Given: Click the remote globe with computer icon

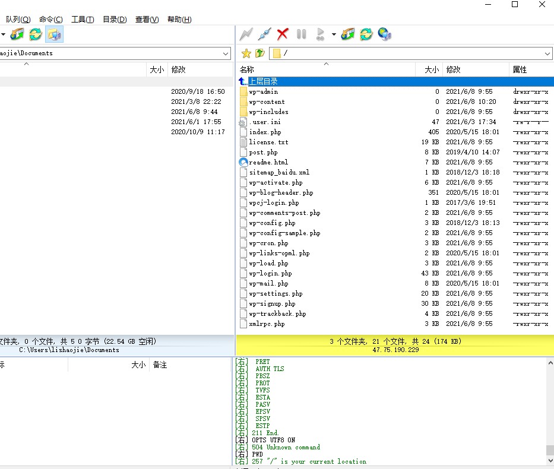Looking at the screenshot, I should pyautogui.click(x=384, y=34).
